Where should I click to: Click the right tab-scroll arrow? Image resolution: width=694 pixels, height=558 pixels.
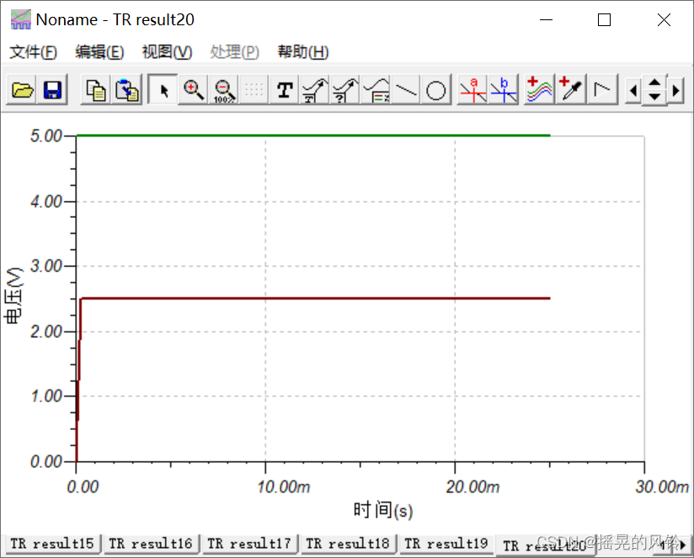(682, 544)
